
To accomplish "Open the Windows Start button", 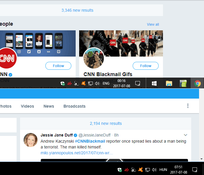I will coord(154,83).
